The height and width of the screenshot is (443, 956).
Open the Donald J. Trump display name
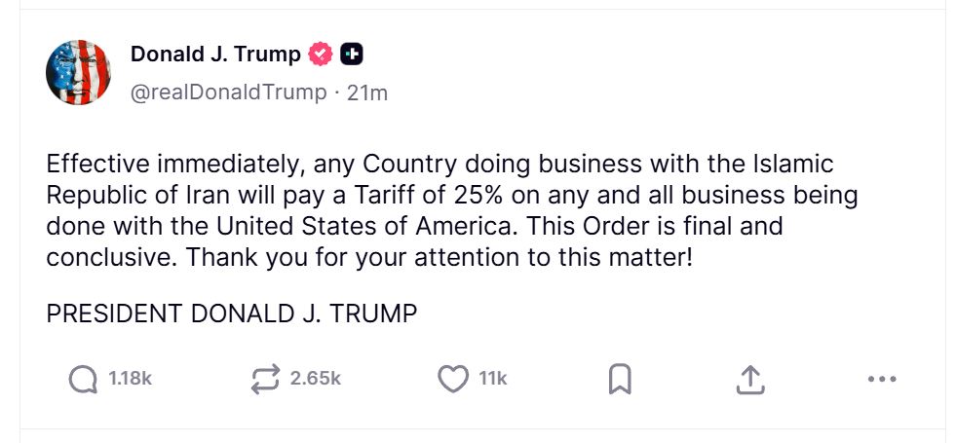coord(215,55)
